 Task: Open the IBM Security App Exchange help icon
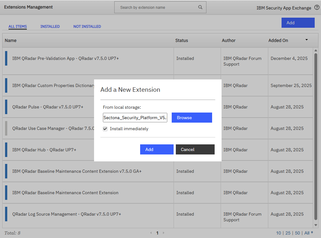click(x=317, y=7)
